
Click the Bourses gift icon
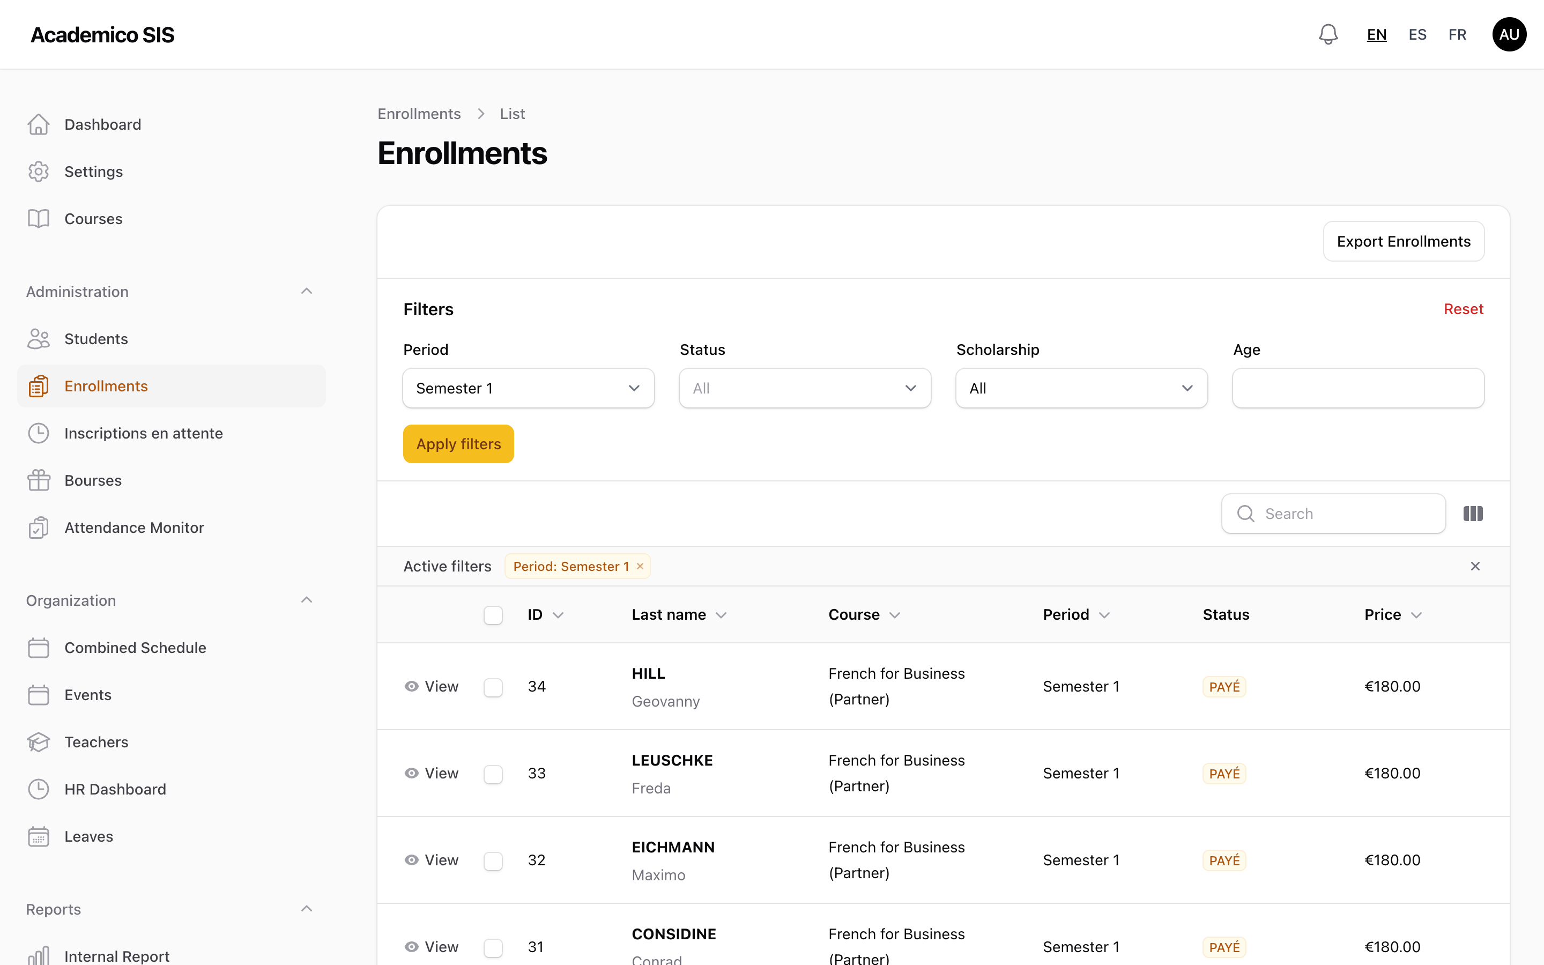coord(39,480)
